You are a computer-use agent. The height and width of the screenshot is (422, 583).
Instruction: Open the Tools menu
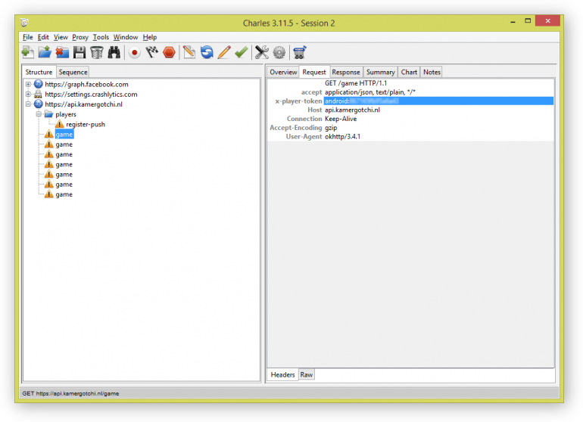coord(101,37)
